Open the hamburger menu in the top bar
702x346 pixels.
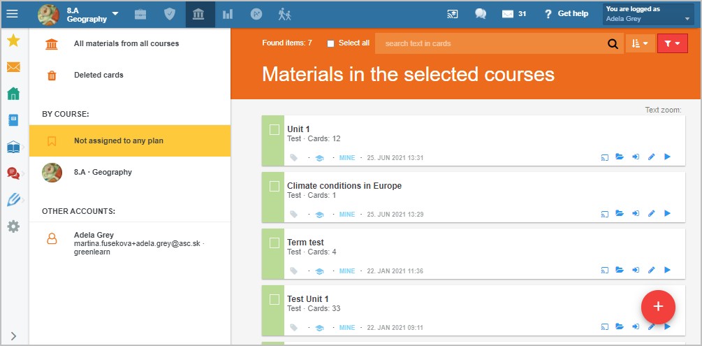tap(12, 14)
